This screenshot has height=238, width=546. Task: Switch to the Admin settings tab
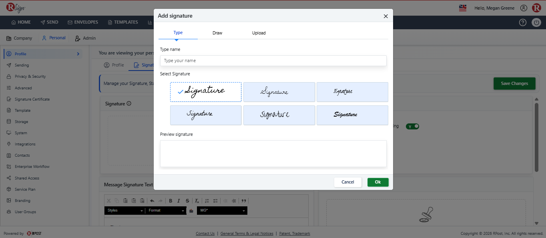click(85, 38)
